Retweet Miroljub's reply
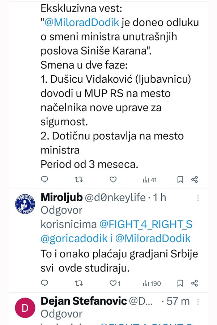This screenshot has height=325, width=217. point(79,283)
